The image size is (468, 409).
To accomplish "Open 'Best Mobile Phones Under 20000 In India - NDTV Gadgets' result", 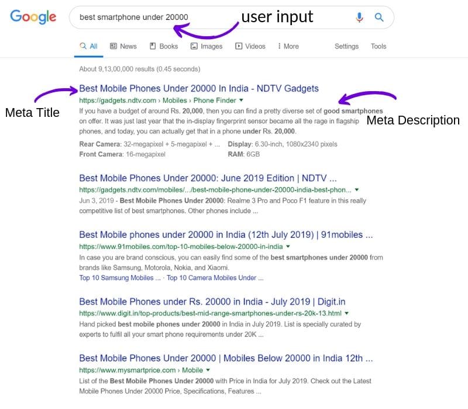I will tap(199, 89).
